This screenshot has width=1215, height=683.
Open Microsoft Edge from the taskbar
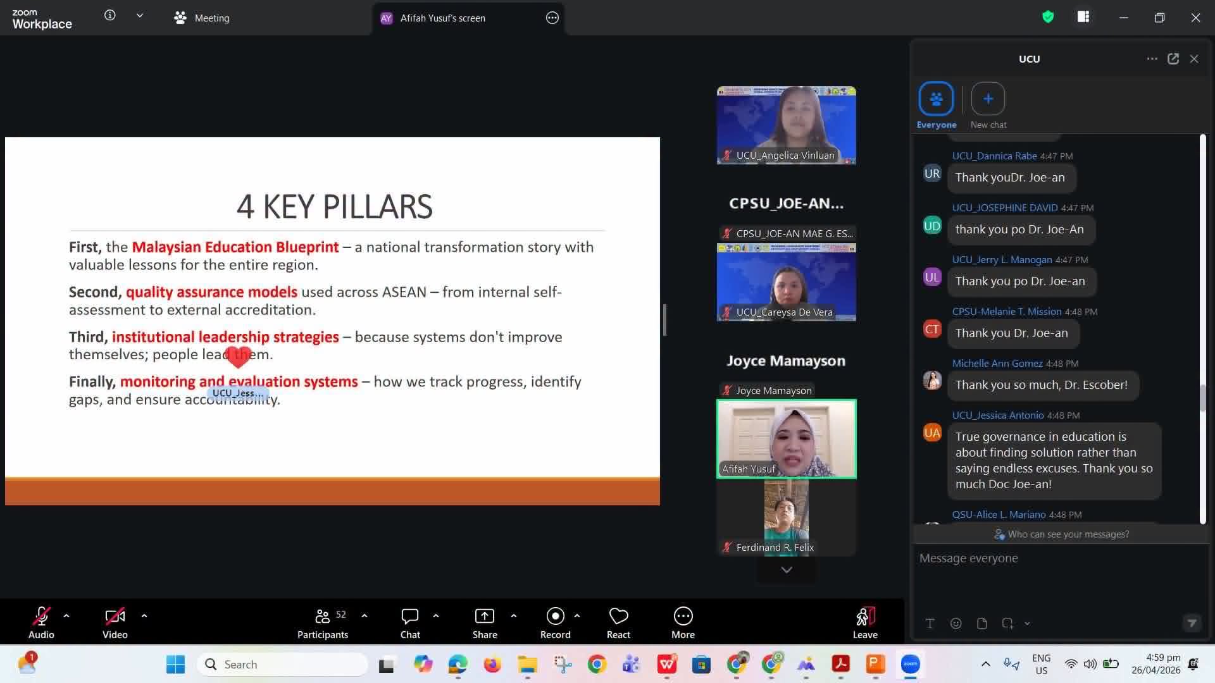(x=458, y=665)
